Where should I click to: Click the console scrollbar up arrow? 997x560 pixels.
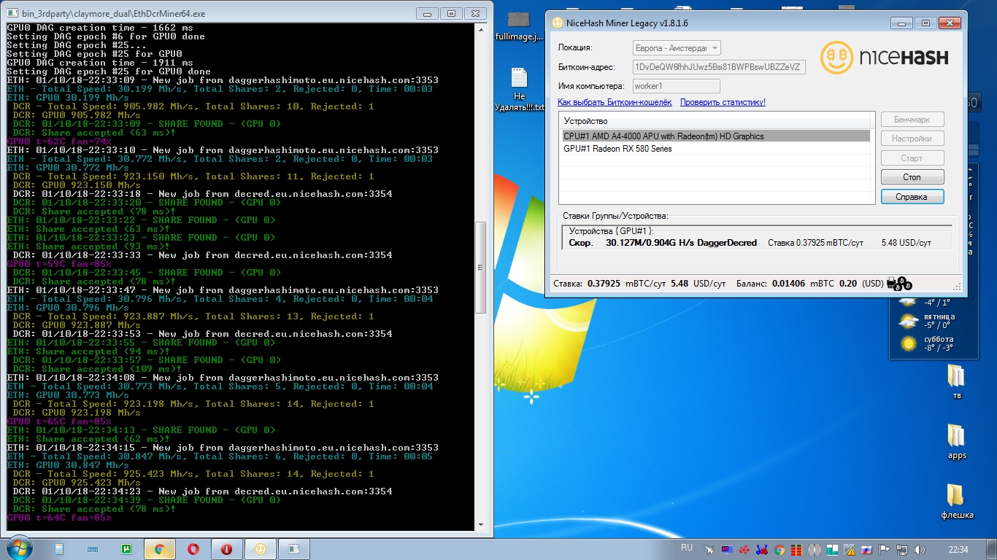[480, 29]
